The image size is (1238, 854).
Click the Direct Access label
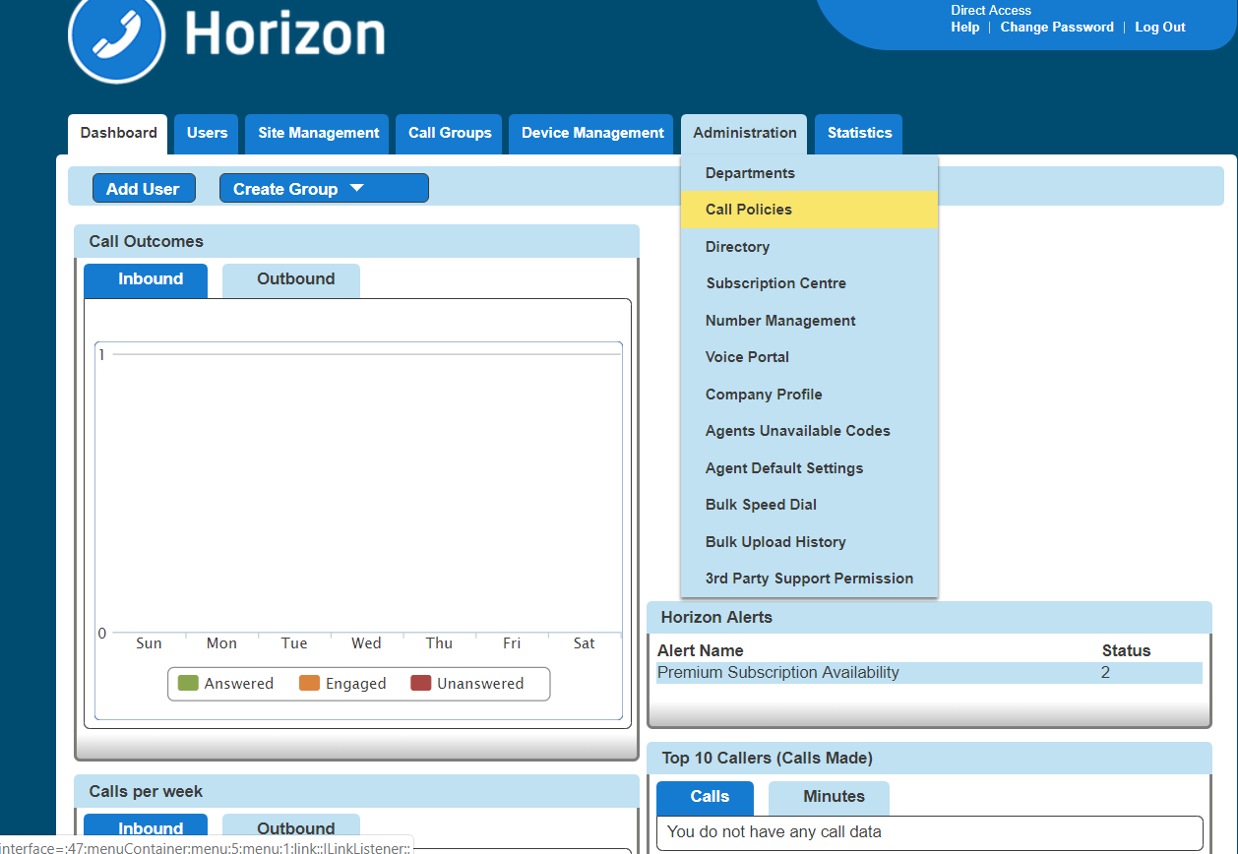click(991, 10)
